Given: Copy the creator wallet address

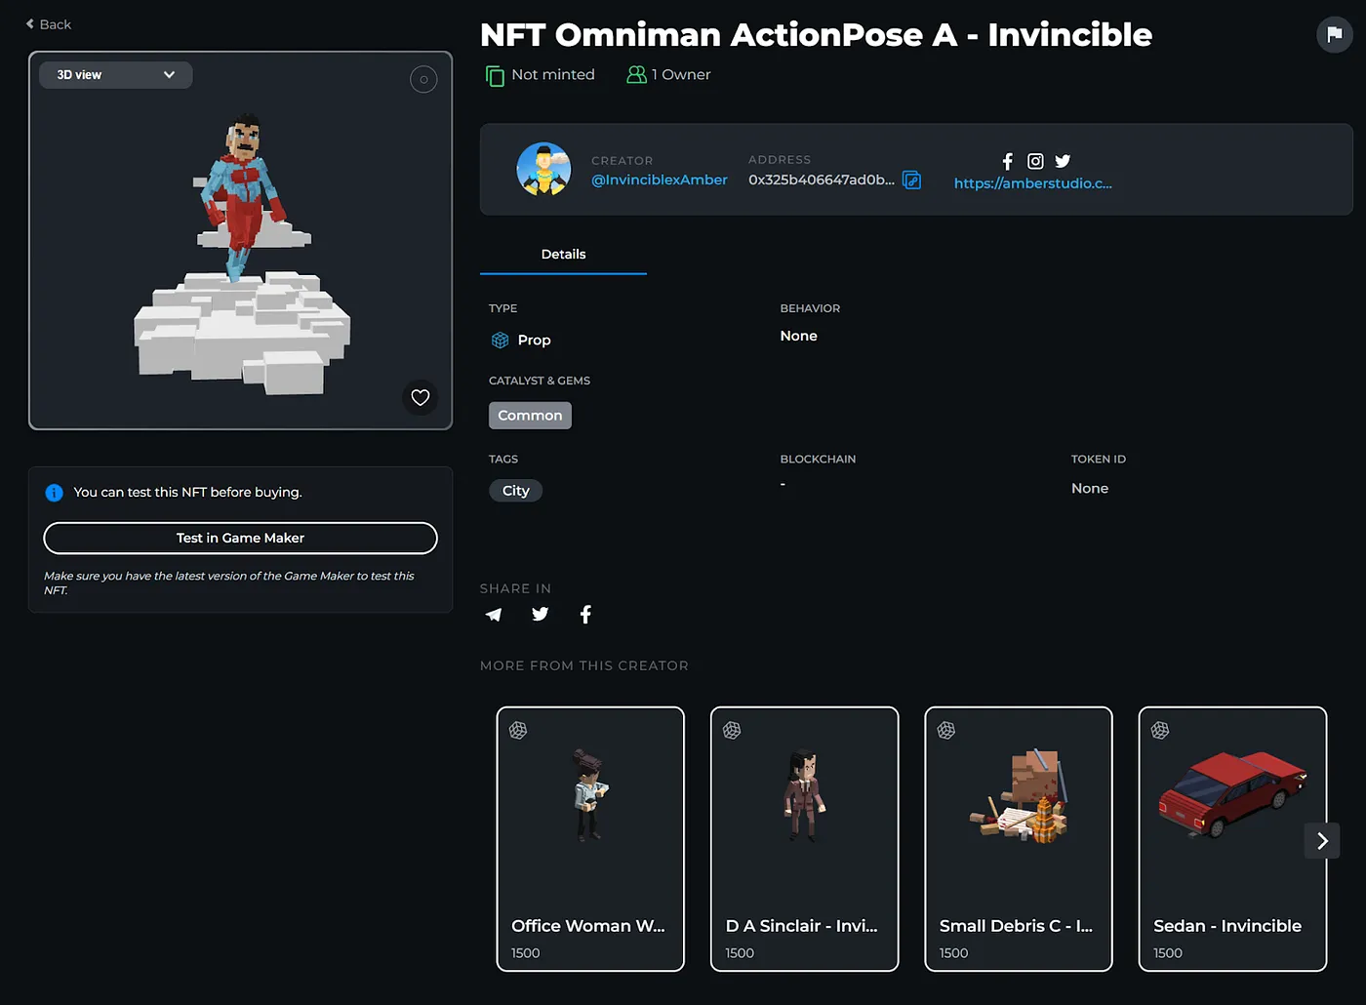Looking at the screenshot, I should [911, 180].
